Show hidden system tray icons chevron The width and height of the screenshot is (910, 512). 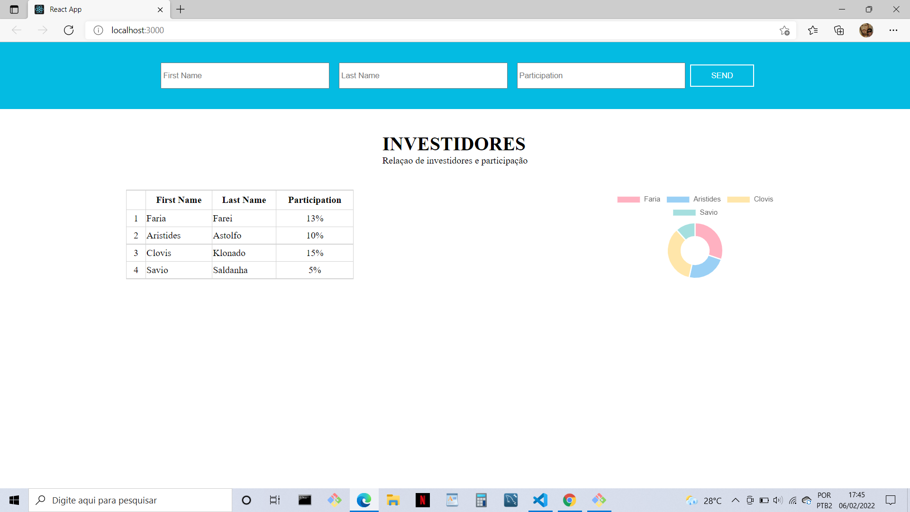[735, 500]
